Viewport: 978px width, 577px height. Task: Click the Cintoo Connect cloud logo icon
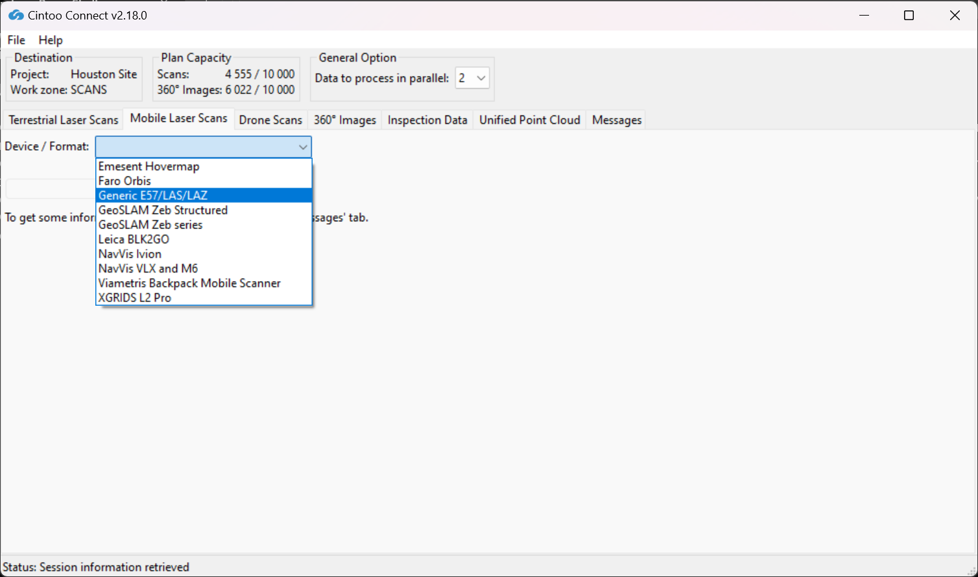click(x=16, y=16)
